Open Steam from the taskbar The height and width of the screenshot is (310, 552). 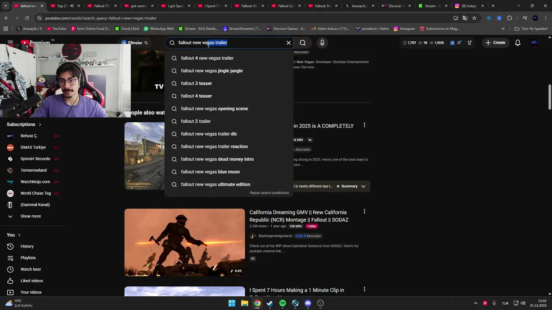[270, 303]
